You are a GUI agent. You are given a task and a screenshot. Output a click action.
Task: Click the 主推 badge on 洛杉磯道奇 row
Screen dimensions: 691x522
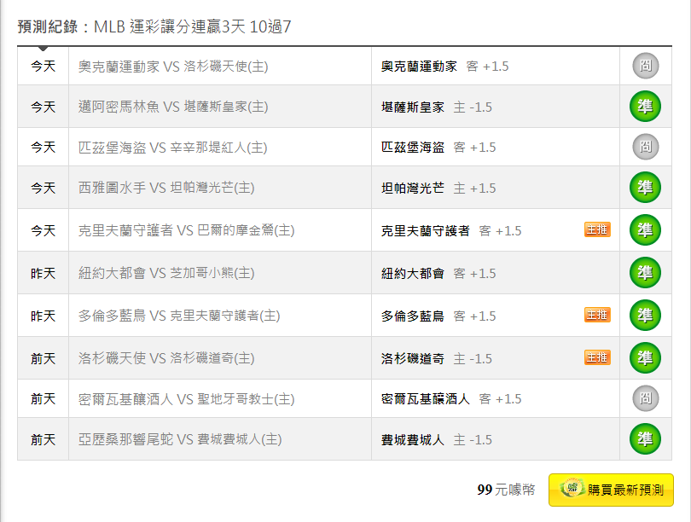pyautogui.click(x=597, y=357)
